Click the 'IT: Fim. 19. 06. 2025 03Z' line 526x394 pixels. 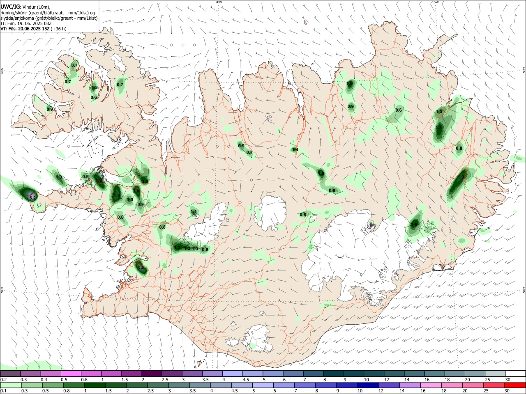26,23
